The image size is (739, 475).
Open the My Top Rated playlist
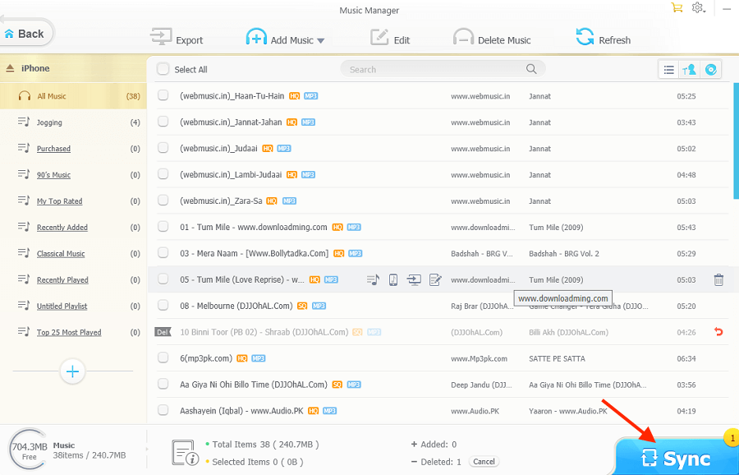[x=59, y=201]
